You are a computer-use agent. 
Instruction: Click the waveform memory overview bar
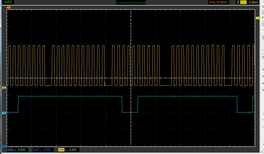point(131,2)
